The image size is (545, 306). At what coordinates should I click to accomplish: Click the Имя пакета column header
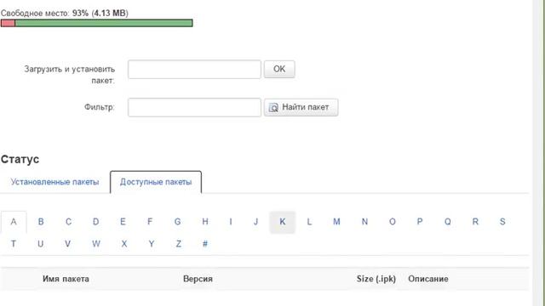coord(66,279)
